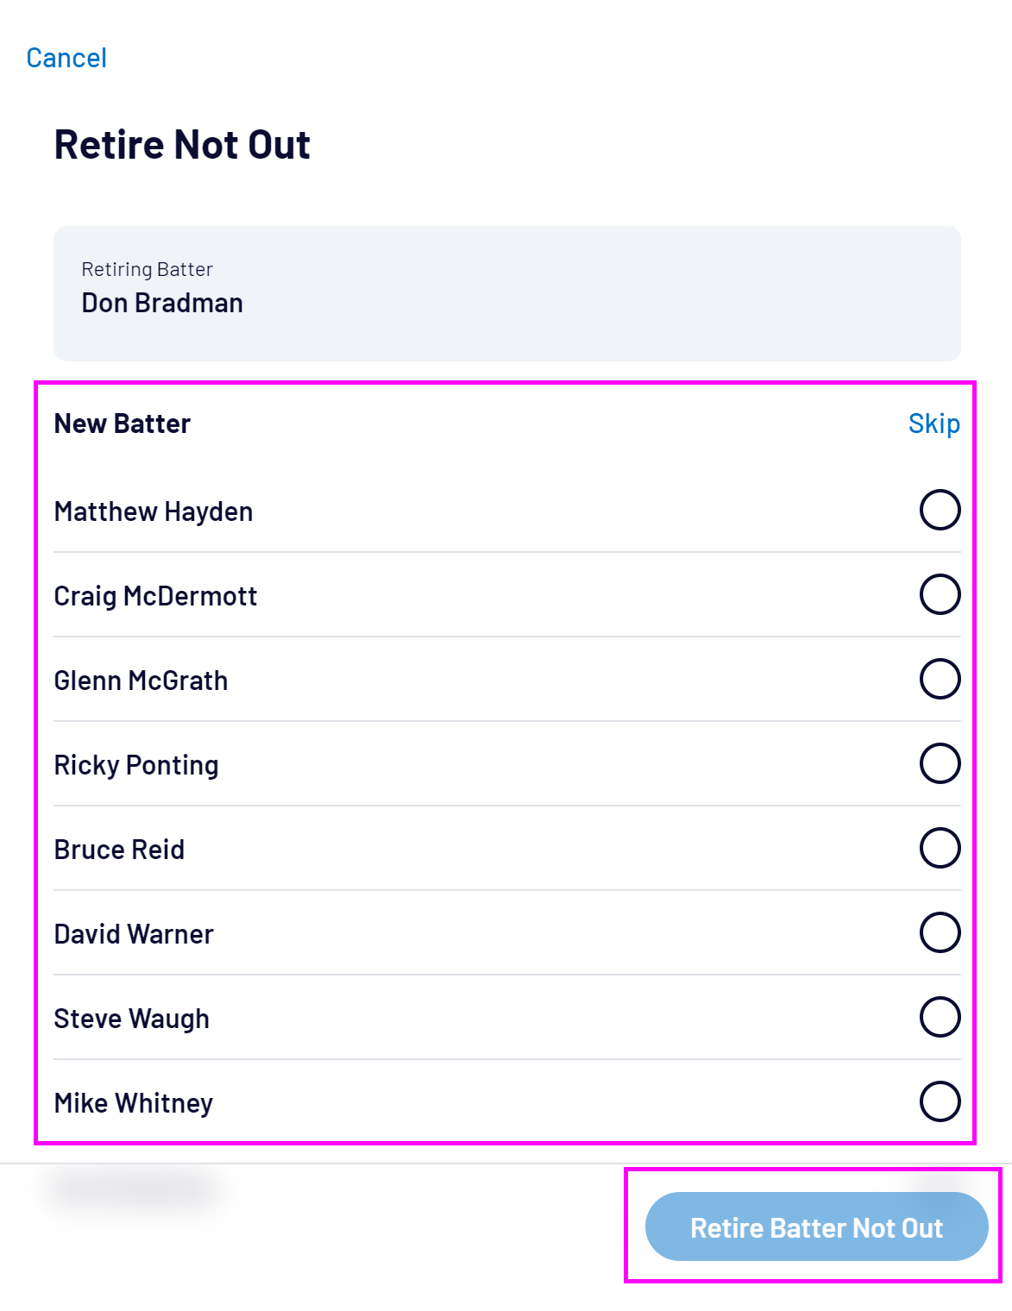Select Mike Whitney's radio button
The height and width of the screenshot is (1311, 1012).
940,1101
